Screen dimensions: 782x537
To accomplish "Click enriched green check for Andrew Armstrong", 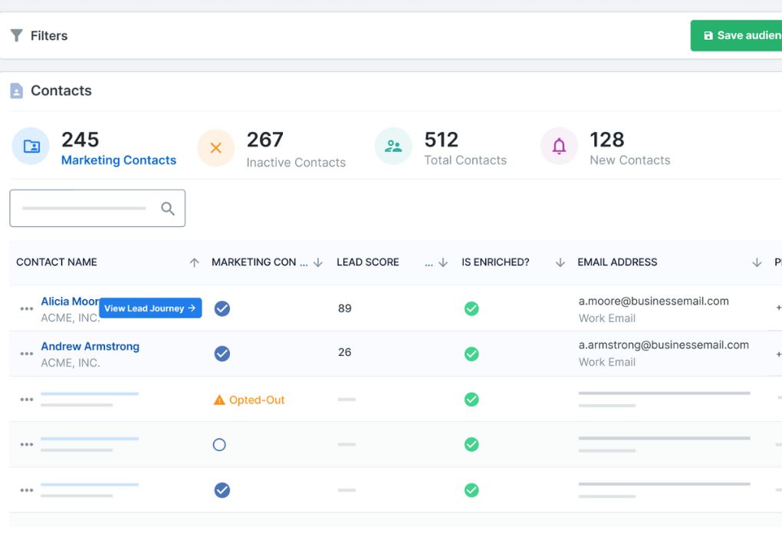I will pos(472,354).
